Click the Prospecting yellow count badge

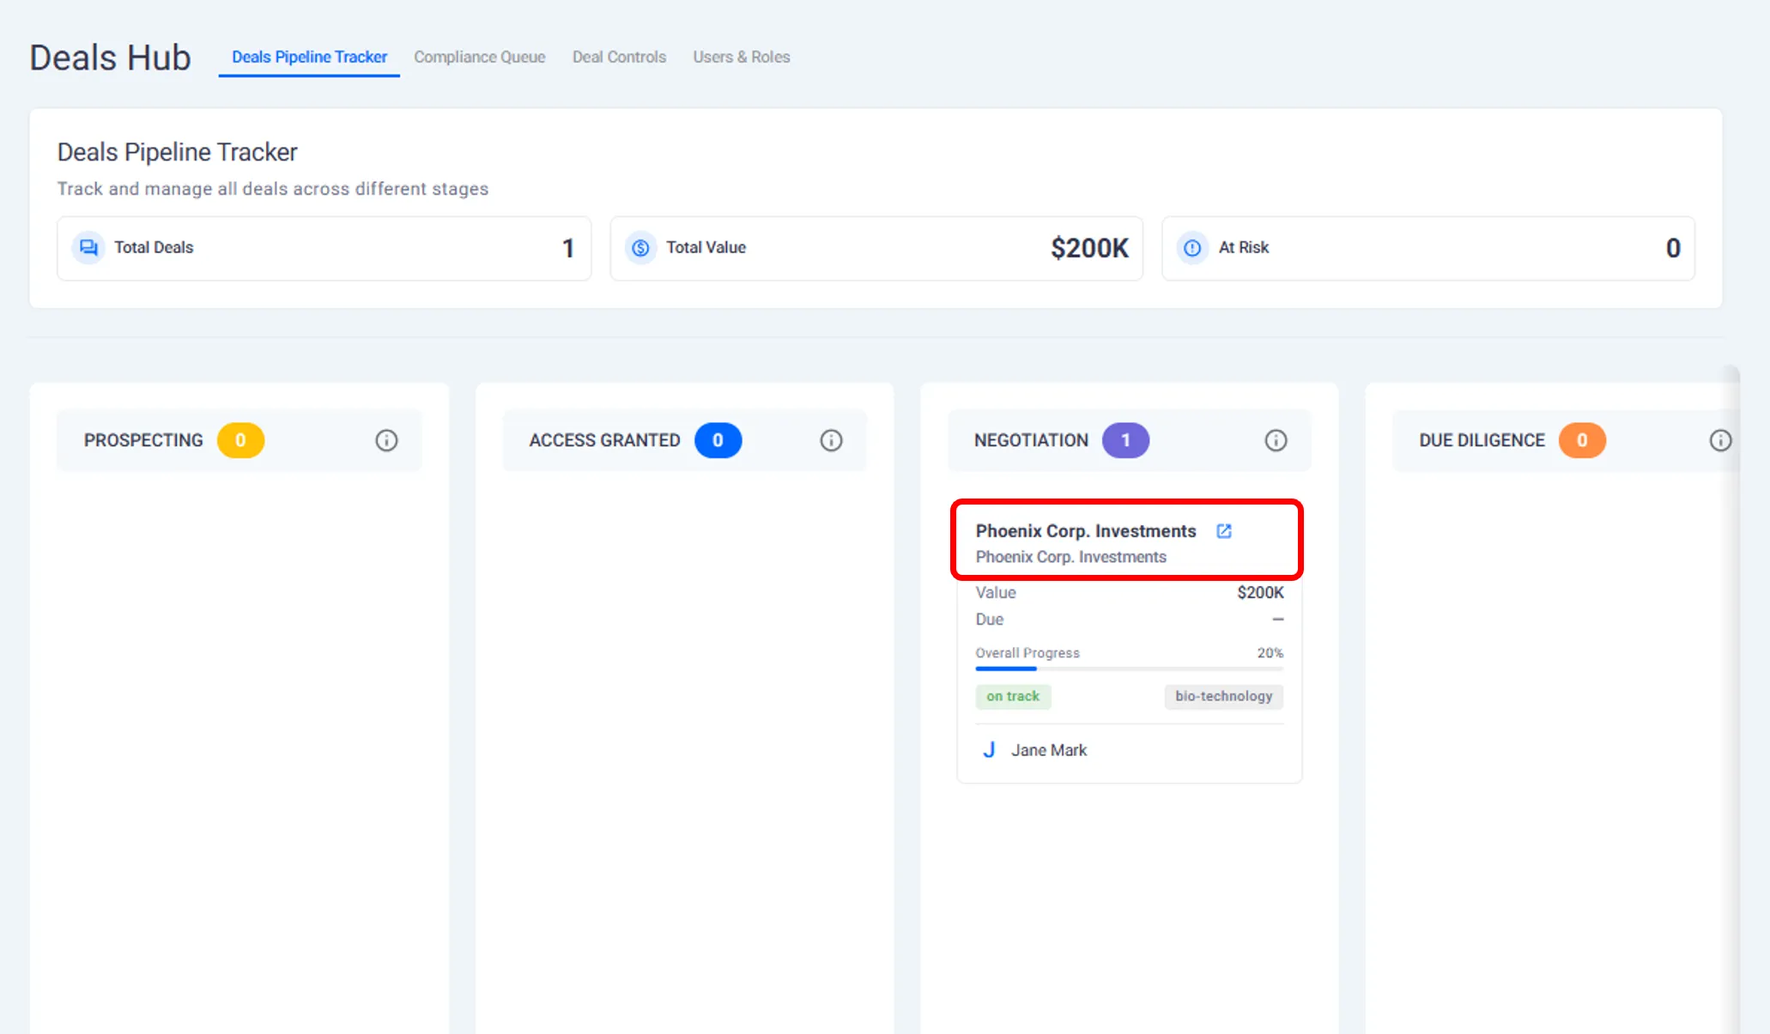point(240,440)
